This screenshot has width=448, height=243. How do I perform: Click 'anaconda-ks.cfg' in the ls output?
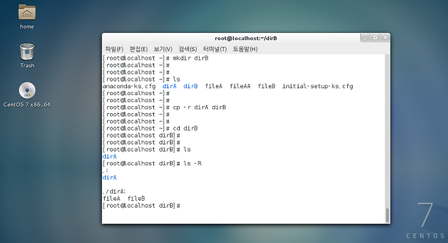click(129, 86)
